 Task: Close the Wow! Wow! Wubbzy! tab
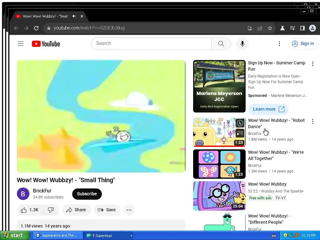pos(82,16)
